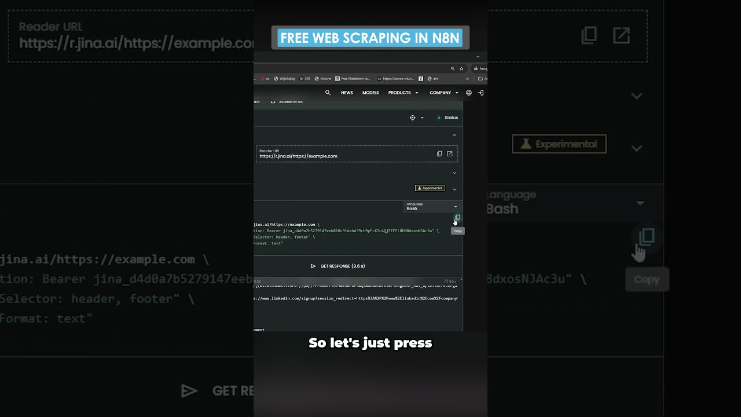Collapse the section above Reader URL
741x417 pixels.
click(x=454, y=135)
